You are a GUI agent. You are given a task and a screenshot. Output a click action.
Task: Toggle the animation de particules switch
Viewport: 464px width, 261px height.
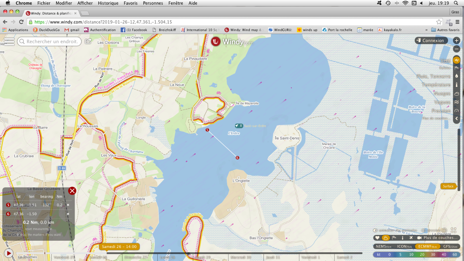coord(376,230)
